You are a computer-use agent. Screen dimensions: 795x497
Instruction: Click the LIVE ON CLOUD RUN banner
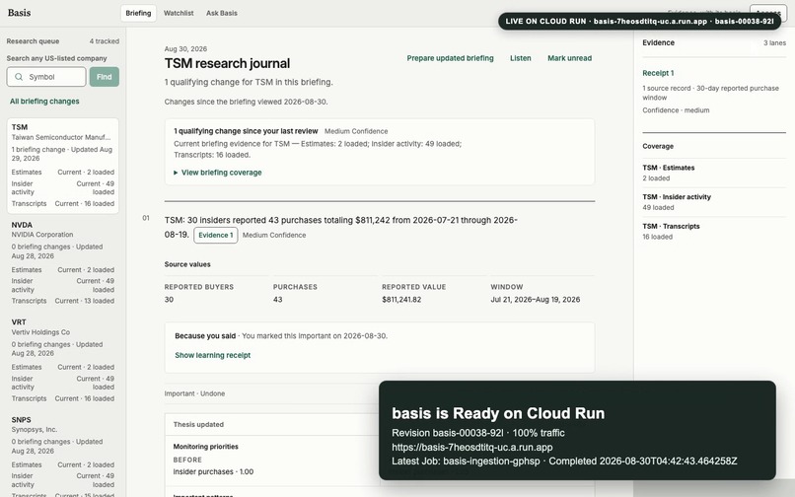(x=639, y=22)
